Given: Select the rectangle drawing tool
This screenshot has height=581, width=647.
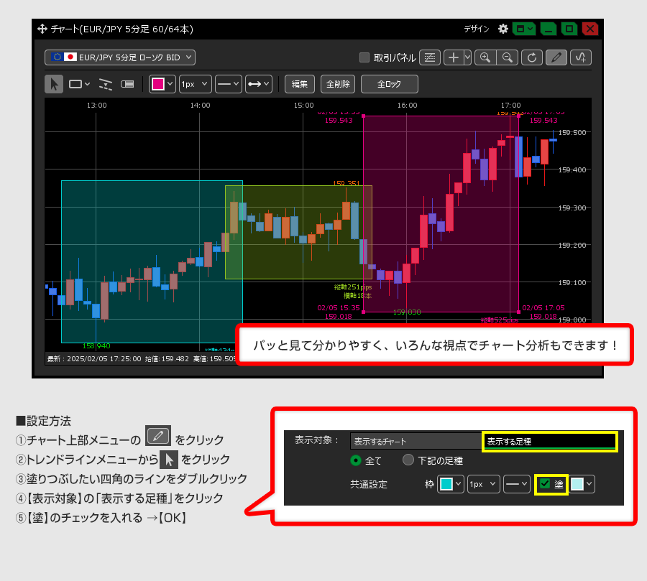Looking at the screenshot, I should (75, 84).
